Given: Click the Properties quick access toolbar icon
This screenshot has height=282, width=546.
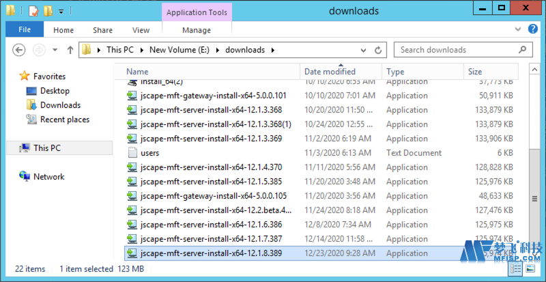Looking at the screenshot, I should click(x=33, y=11).
